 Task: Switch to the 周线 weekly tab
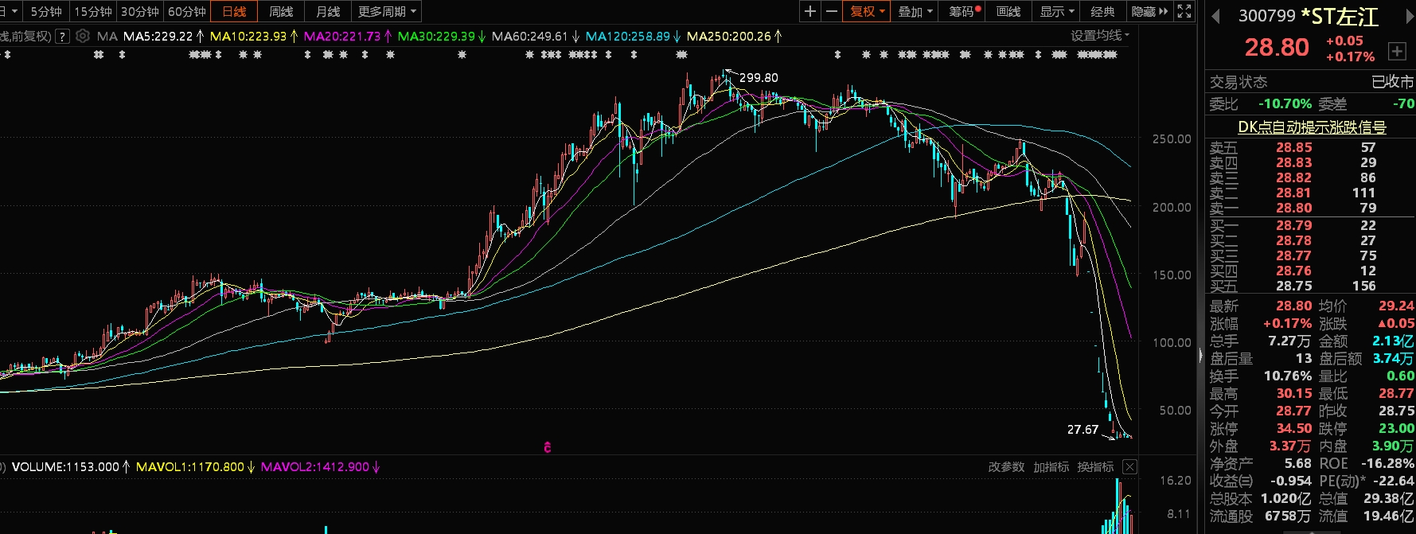click(281, 11)
